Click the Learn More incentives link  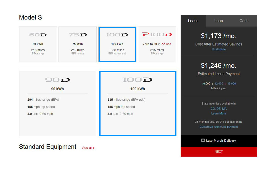tap(219, 114)
